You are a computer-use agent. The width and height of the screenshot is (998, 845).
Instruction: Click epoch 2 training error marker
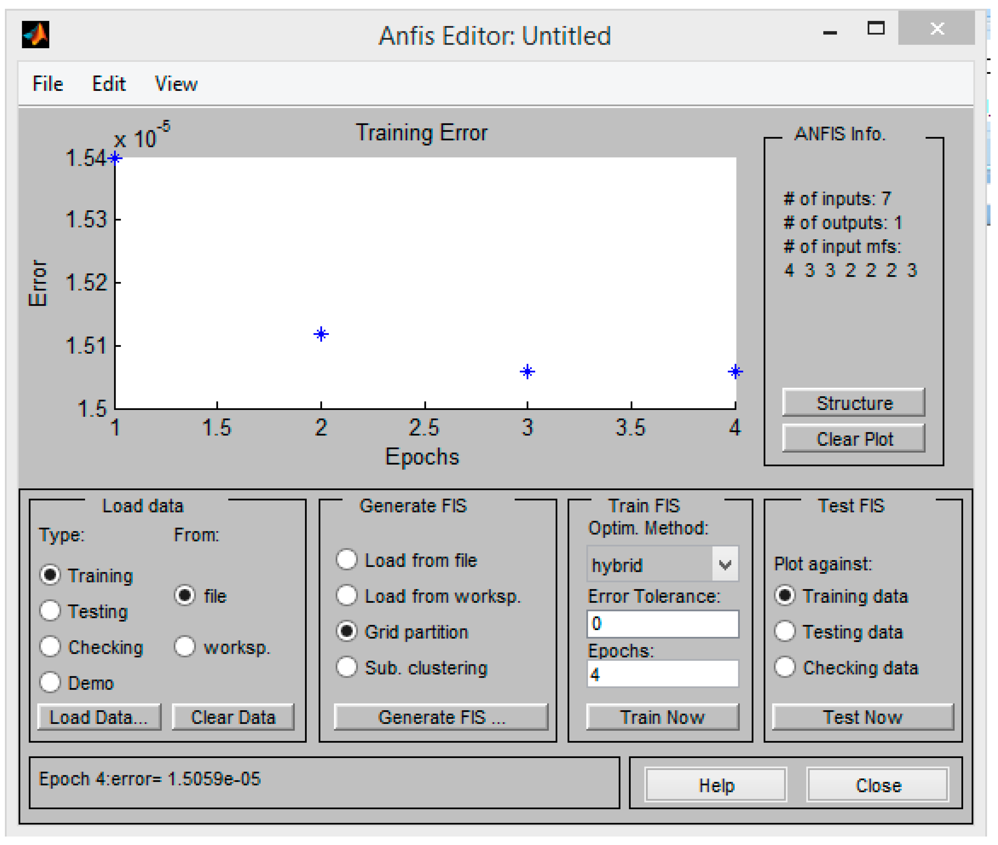[321, 334]
